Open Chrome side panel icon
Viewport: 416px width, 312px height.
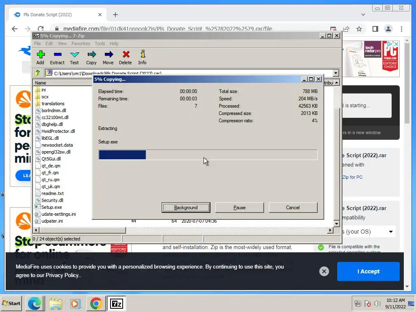375,29
